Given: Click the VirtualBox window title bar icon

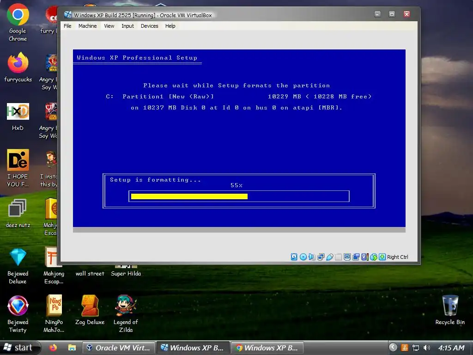Looking at the screenshot, I should pos(68,15).
